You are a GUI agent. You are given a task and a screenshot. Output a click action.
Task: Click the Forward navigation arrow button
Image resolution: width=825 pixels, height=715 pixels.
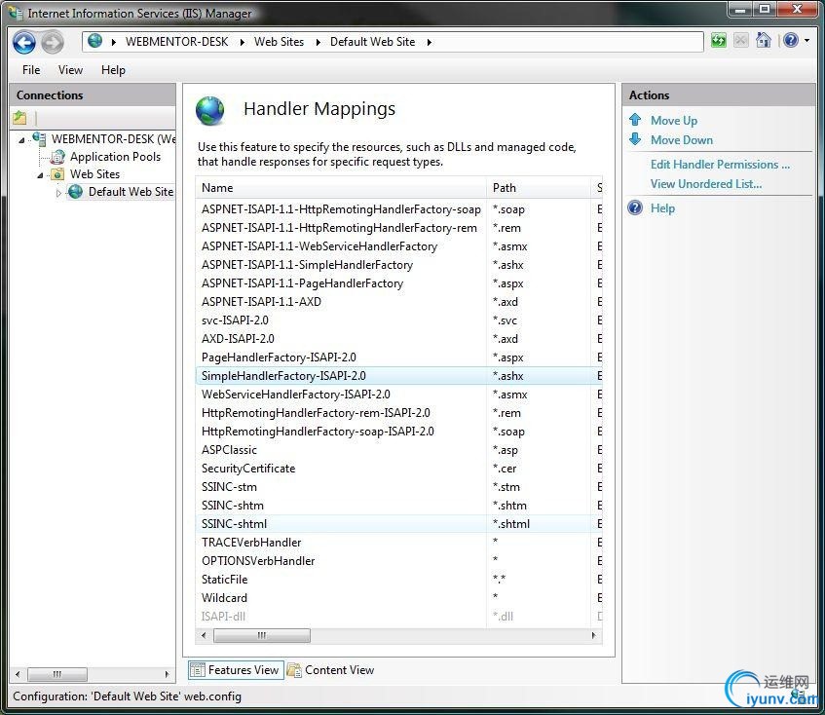coord(52,42)
